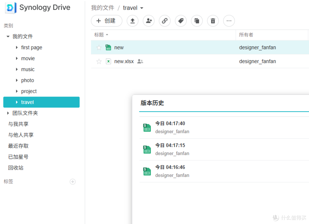
Task: Open 已加星号 in sidebar
Action: click(18, 157)
